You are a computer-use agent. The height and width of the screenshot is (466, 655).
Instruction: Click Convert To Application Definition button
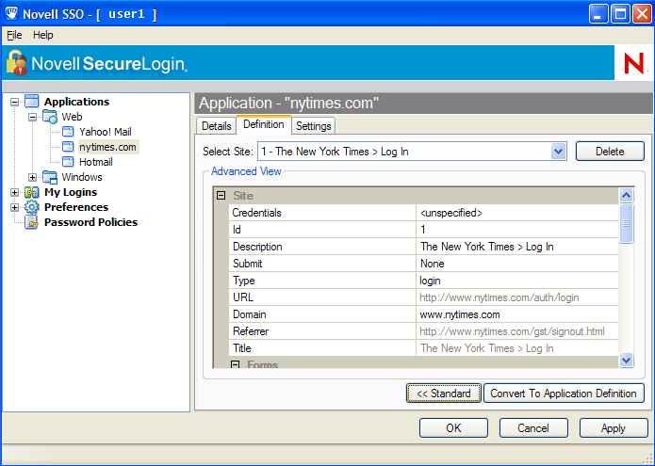(564, 394)
